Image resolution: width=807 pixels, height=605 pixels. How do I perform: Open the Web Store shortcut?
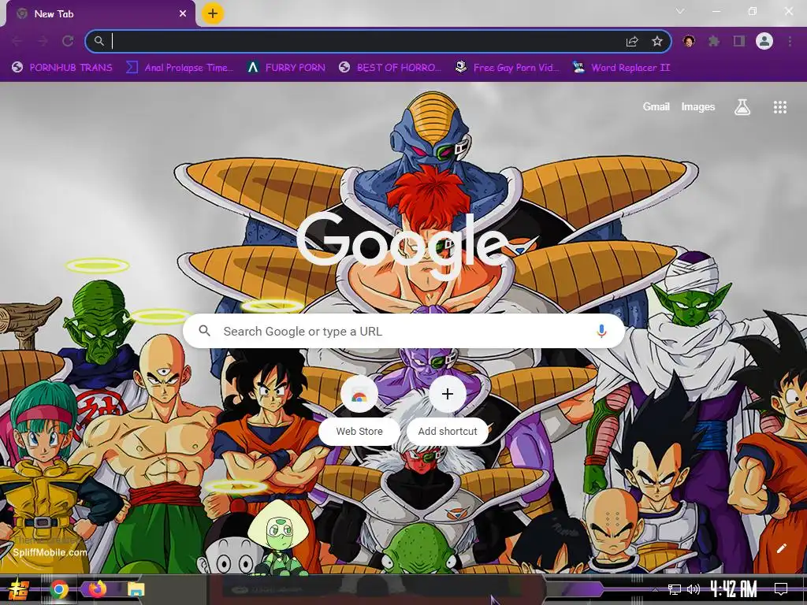359,409
